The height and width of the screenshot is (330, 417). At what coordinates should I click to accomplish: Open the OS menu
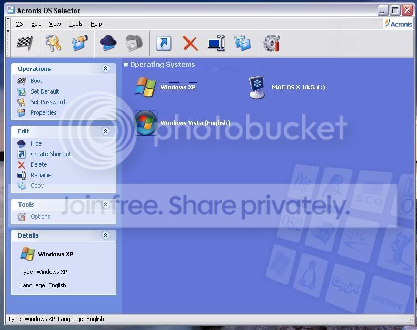(x=19, y=24)
